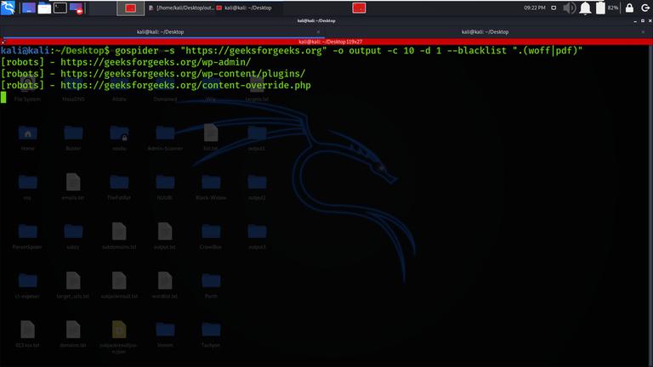The image size is (653, 367).
Task: Click the display tray icon beside clock
Action: (554, 8)
